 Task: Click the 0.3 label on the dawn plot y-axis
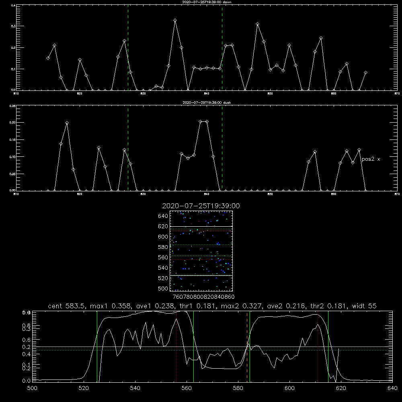pos(13,26)
